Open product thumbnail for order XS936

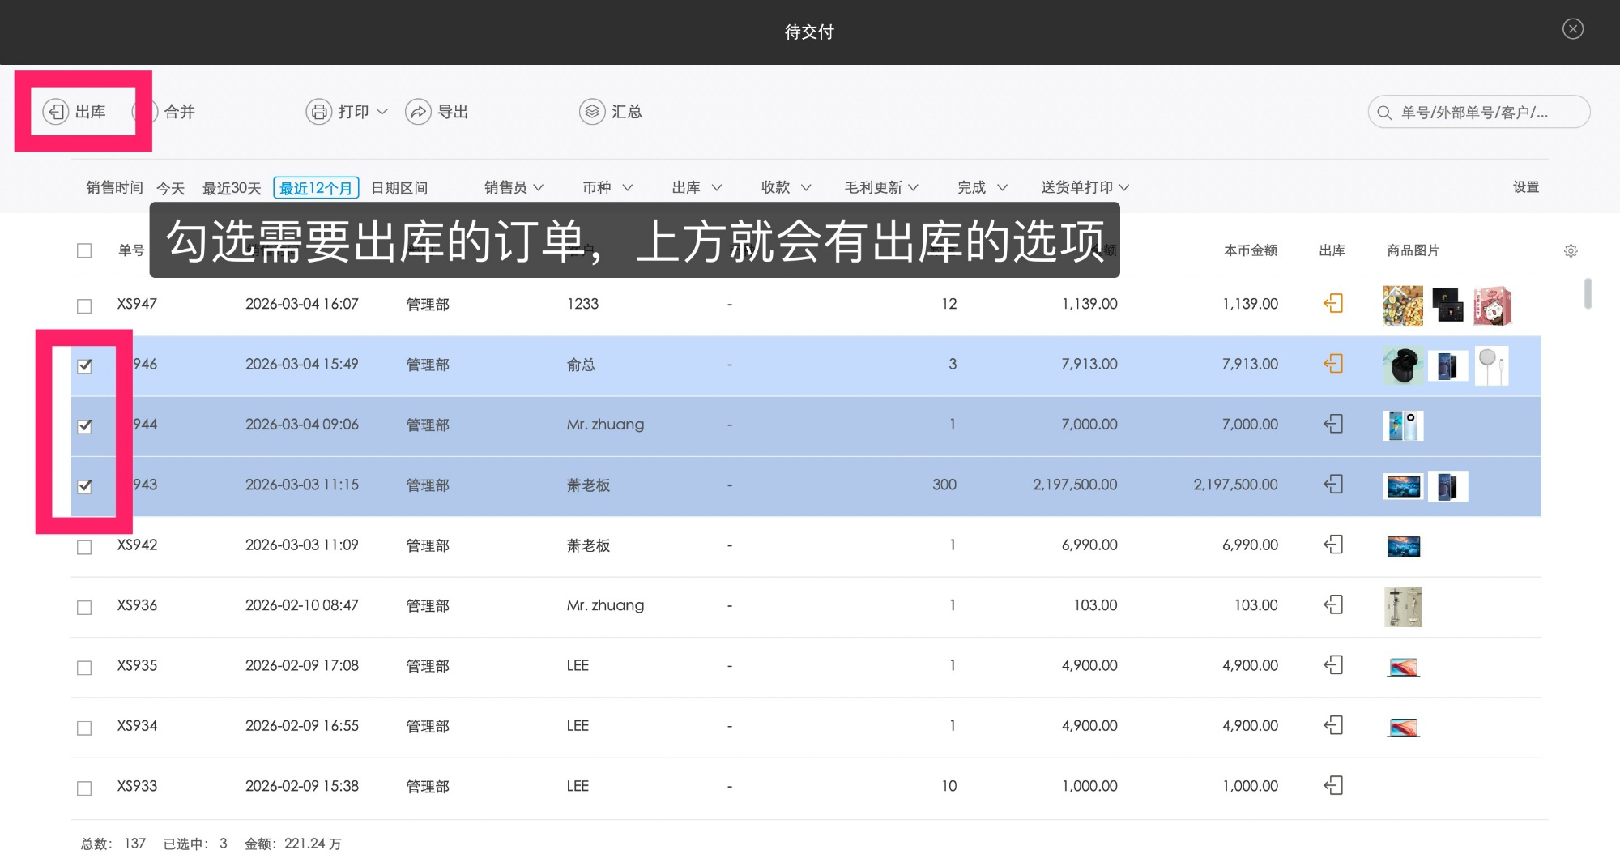click(1403, 606)
